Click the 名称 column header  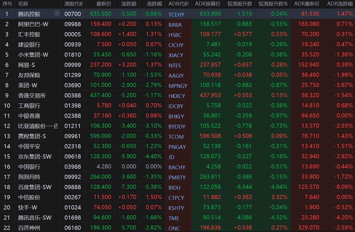click(23, 4)
